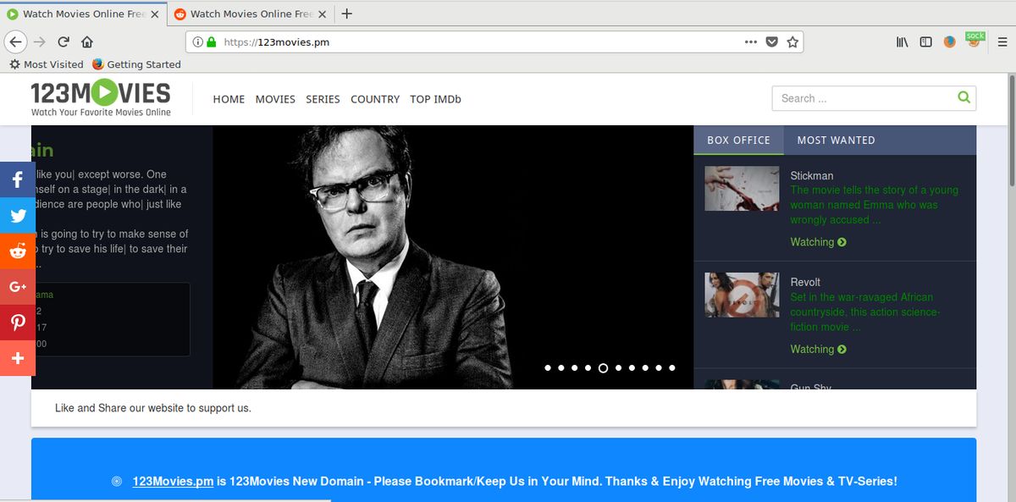
Task: Share page via Facebook sidebar icon
Action: tap(18, 179)
